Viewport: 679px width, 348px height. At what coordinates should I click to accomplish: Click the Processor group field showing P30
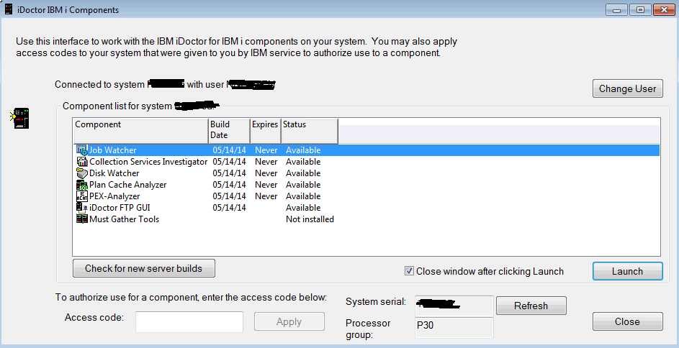coord(454,328)
